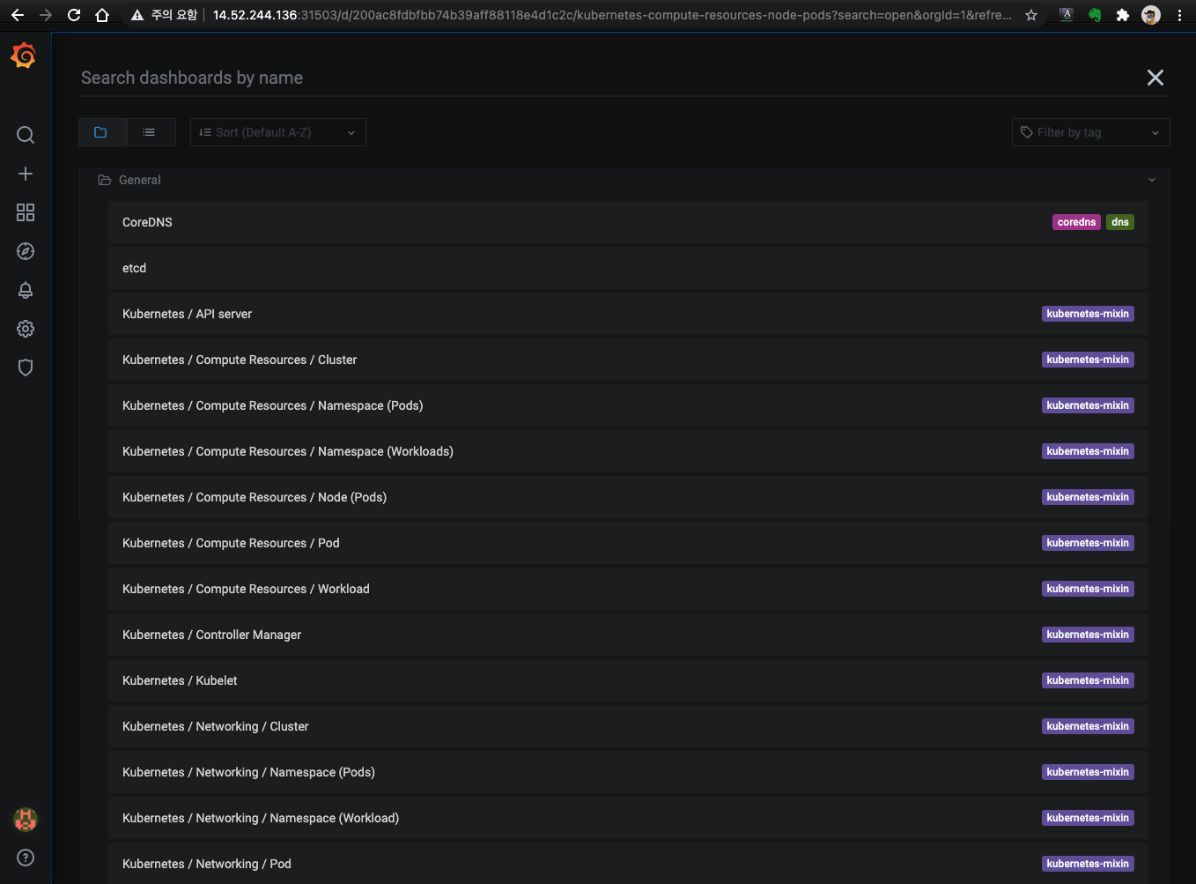Open Kubernetes / Compute Resources / Cluster
The height and width of the screenshot is (884, 1196).
(628, 360)
